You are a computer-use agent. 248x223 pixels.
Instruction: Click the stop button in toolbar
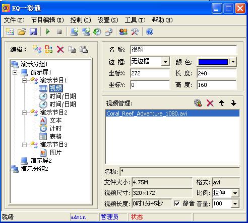(x=59, y=32)
